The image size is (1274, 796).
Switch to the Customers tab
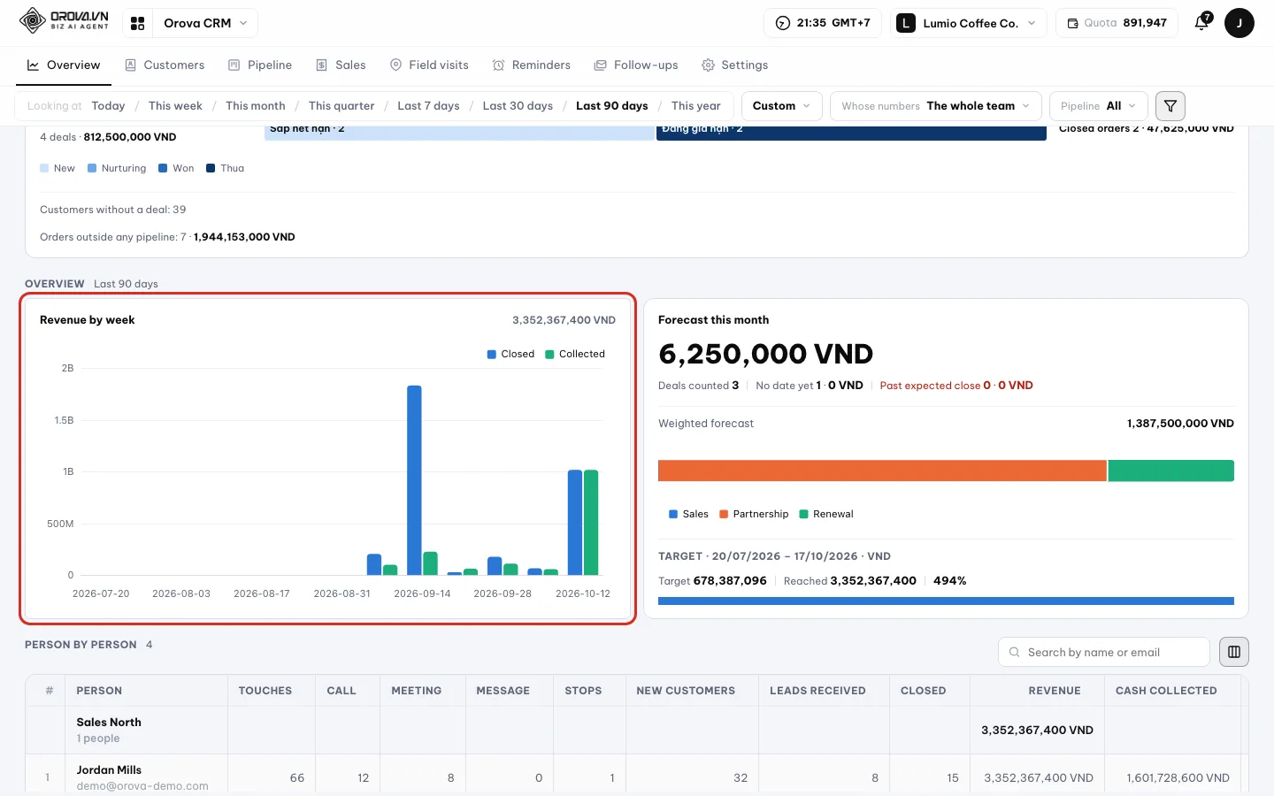[165, 65]
